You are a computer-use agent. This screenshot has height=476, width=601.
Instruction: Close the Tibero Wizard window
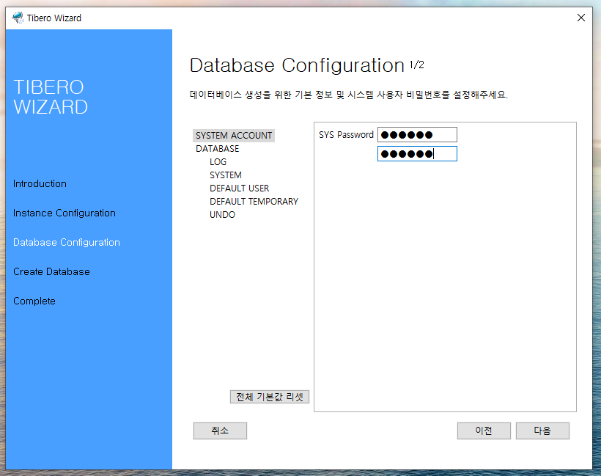pyautogui.click(x=580, y=18)
